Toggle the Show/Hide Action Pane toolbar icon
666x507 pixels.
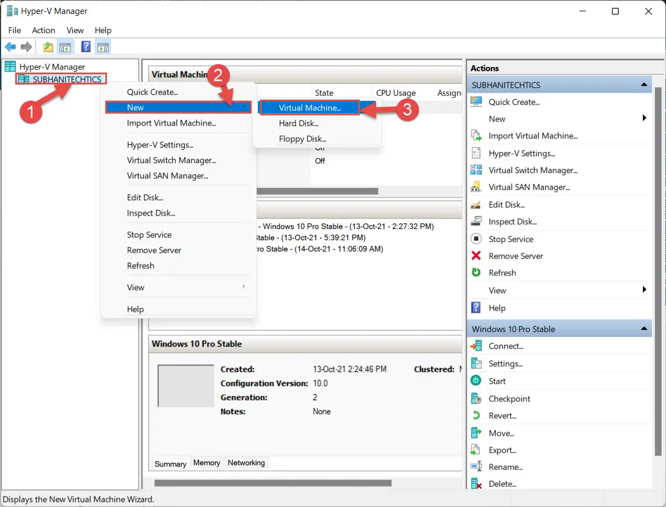103,47
